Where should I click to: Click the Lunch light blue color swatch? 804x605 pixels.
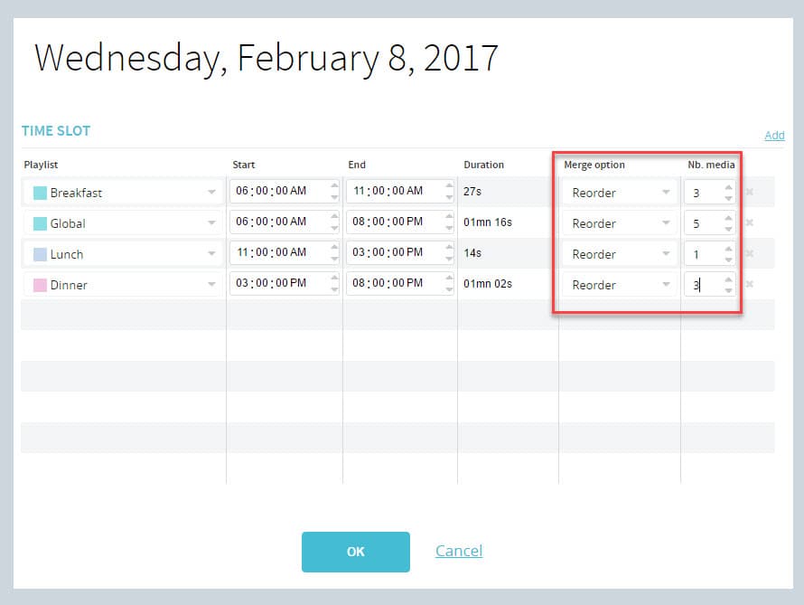[40, 254]
